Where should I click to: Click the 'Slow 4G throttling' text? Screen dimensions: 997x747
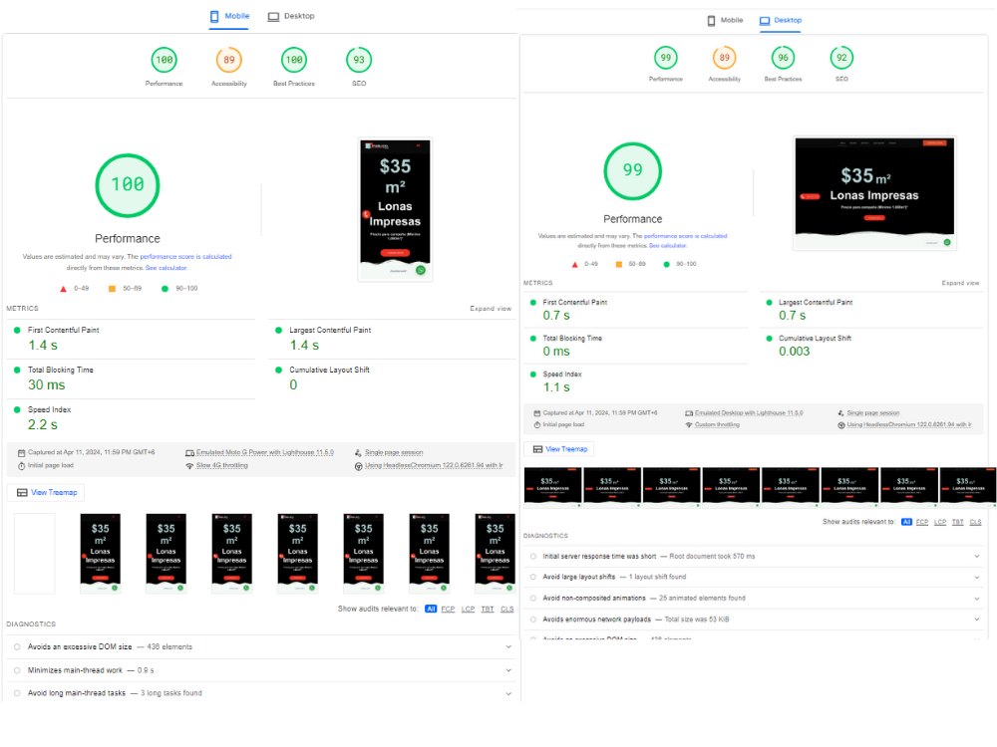(x=222, y=465)
